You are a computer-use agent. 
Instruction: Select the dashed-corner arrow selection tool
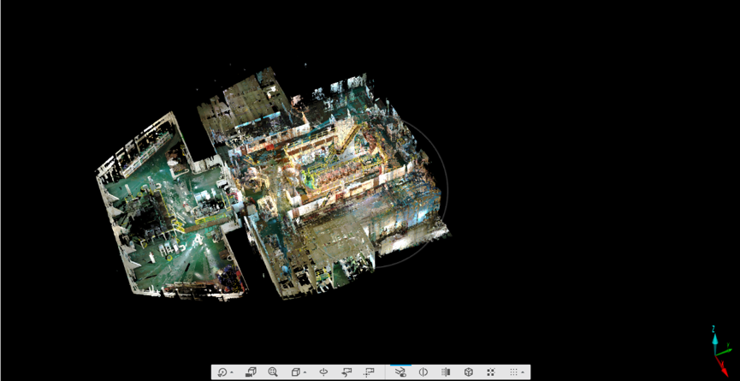click(370, 372)
